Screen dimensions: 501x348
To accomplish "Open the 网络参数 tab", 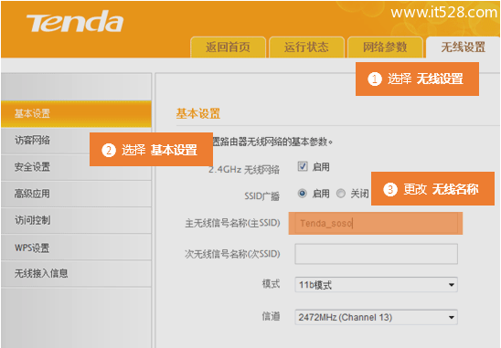I will (385, 47).
